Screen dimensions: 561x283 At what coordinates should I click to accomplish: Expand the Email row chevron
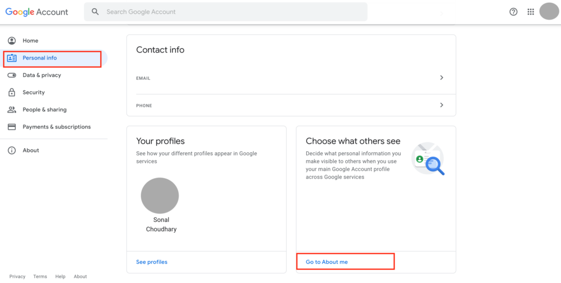pos(442,78)
